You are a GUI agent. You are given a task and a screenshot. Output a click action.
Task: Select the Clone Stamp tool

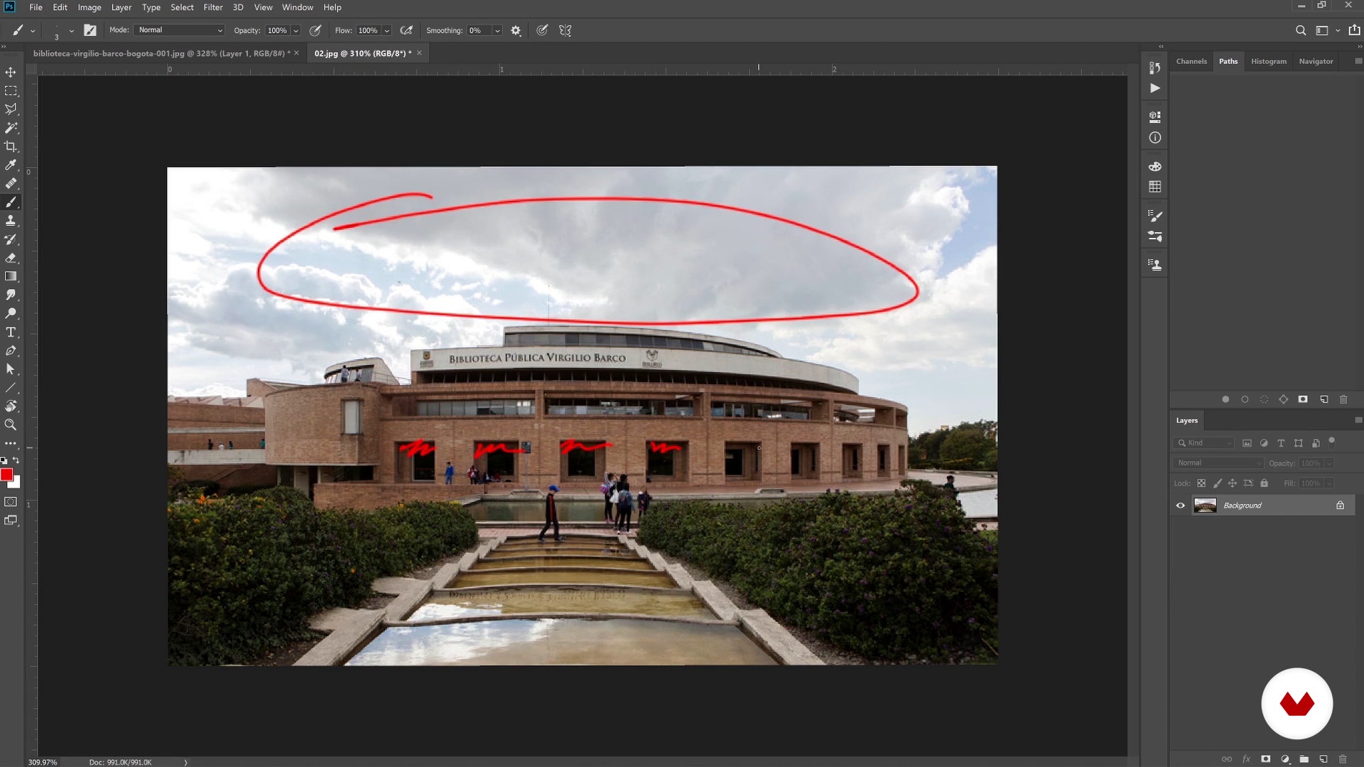(x=11, y=221)
